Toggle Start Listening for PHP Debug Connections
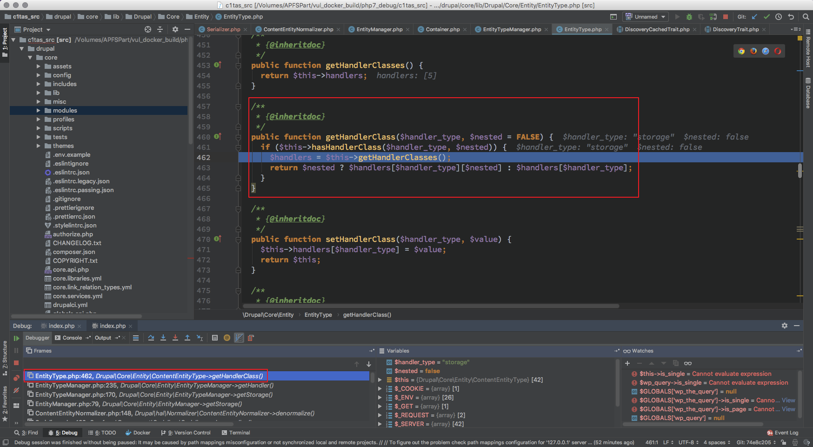 tap(713, 17)
